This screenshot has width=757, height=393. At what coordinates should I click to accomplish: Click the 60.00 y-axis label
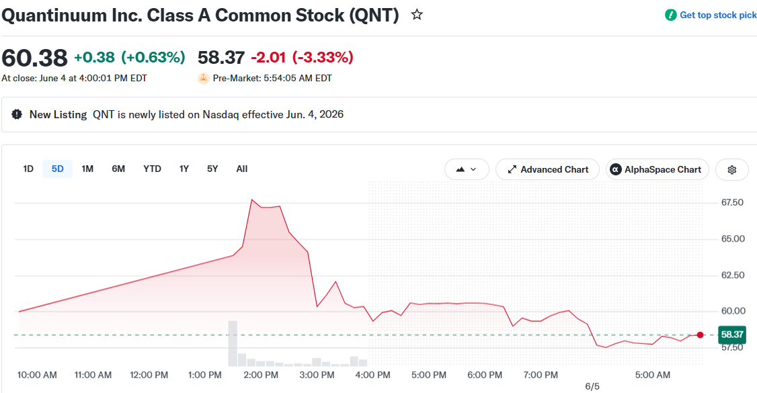tap(733, 311)
